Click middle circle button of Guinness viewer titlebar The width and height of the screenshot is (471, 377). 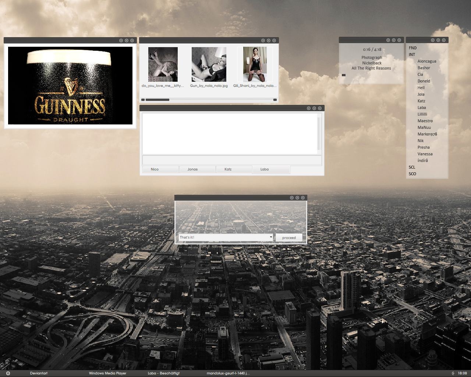point(127,40)
